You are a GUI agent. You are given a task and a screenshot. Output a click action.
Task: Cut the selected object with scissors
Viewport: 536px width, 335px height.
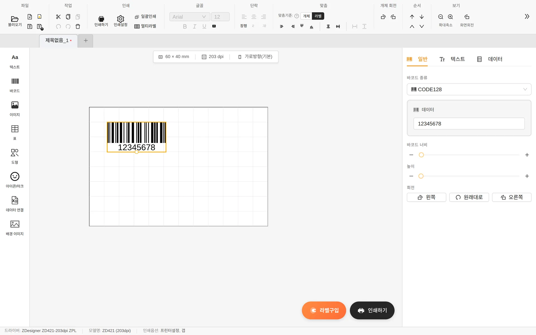[58, 17]
